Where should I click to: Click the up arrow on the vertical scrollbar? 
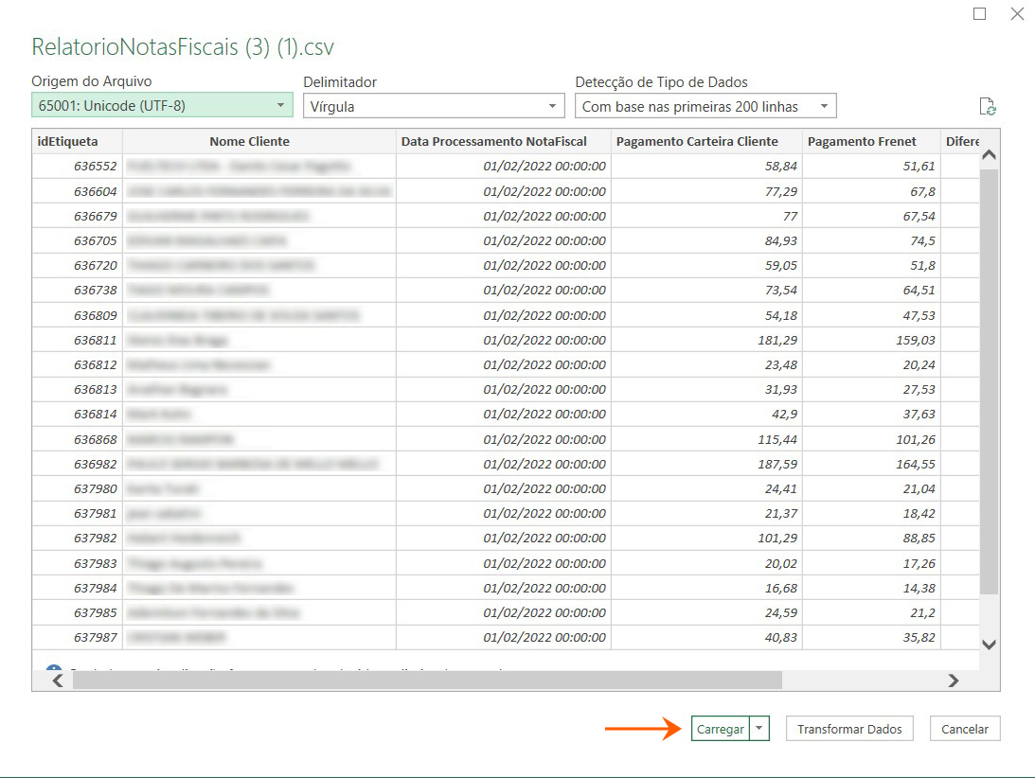[x=989, y=153]
